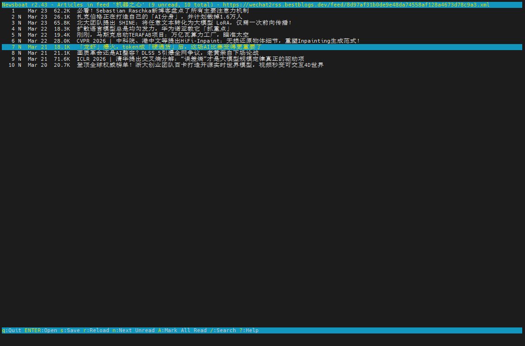Select s:Save in the bottom key bar
This screenshot has width=525, height=346.
[x=70, y=330]
